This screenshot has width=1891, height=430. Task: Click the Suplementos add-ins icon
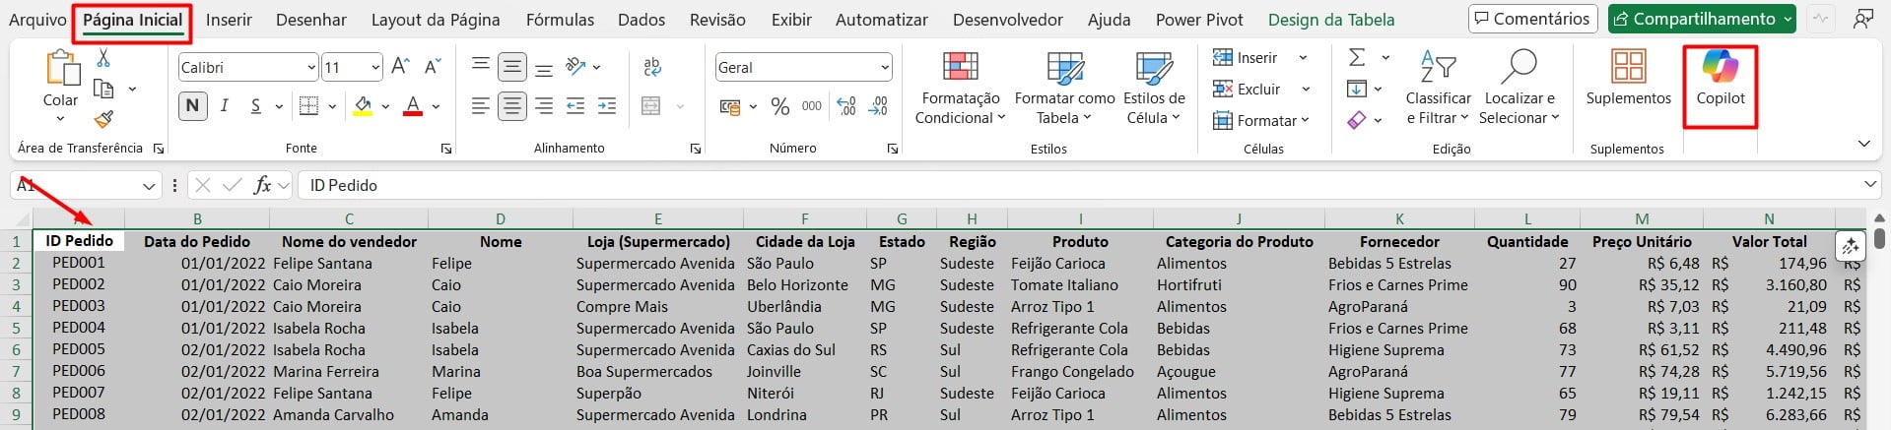1628,79
